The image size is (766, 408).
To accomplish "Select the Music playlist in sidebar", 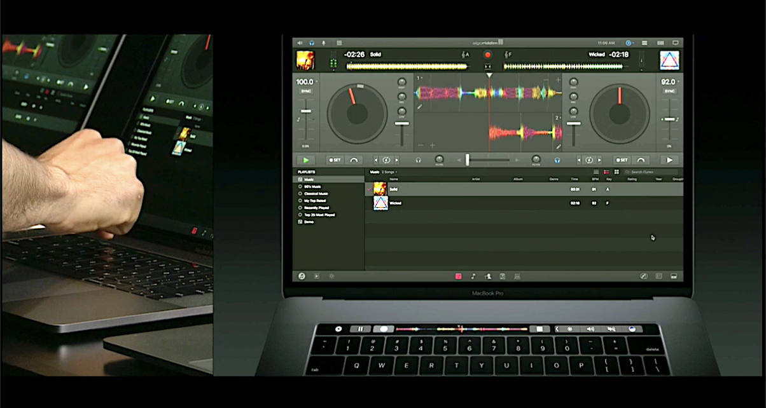I will pos(328,179).
